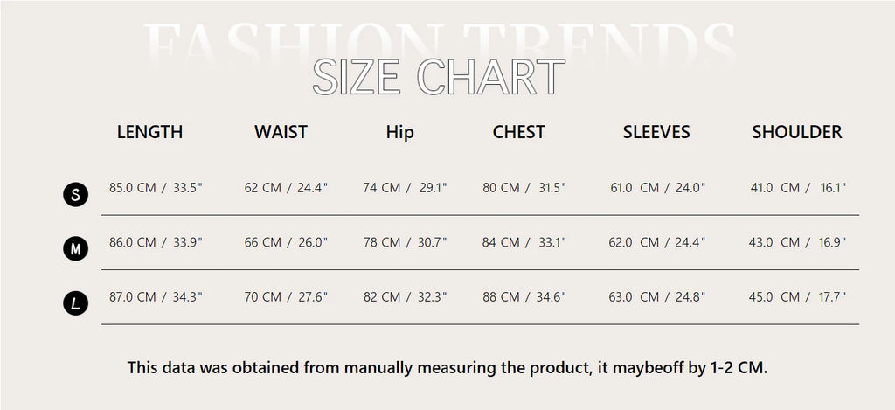Click the WAIST column header
Viewport: 895px width, 410px height.
click(x=281, y=132)
